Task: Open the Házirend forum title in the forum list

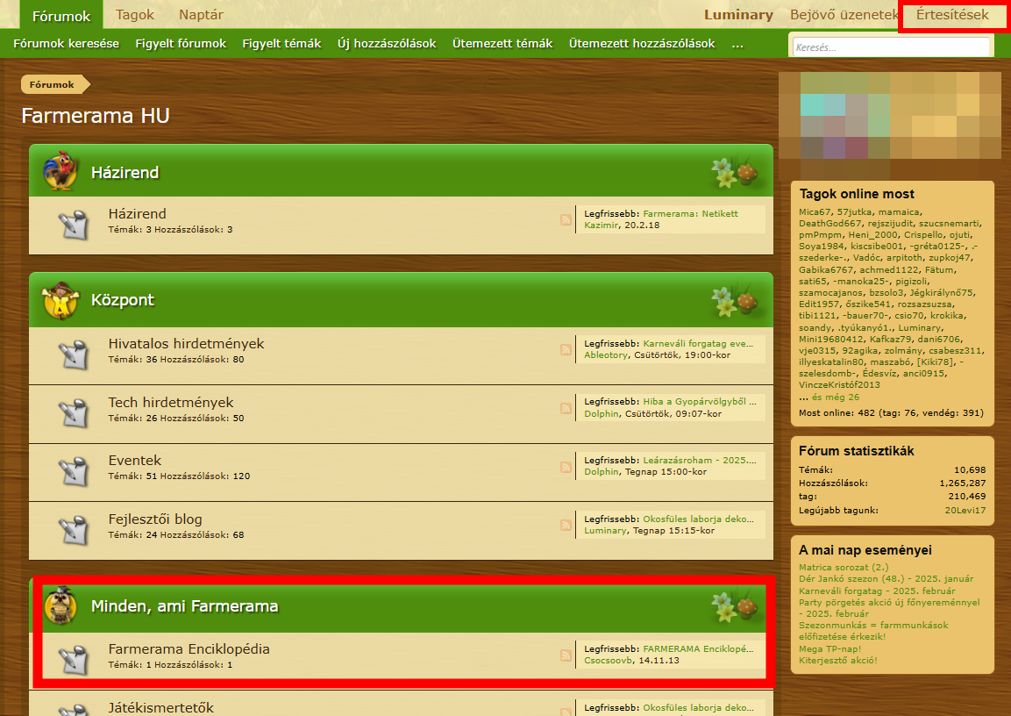Action: [138, 213]
